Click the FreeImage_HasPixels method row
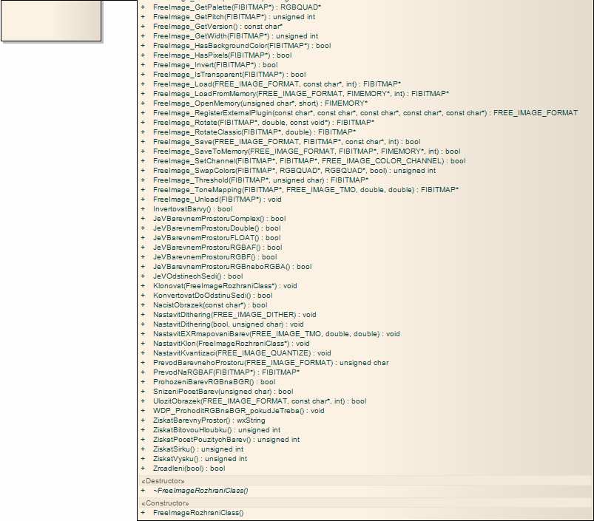 [223, 55]
